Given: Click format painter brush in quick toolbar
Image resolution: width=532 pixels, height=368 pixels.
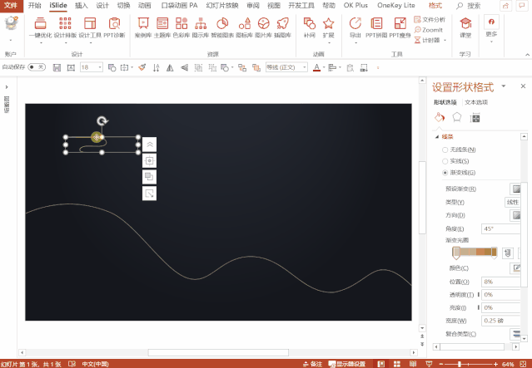Looking at the screenshot, I should (142, 67).
